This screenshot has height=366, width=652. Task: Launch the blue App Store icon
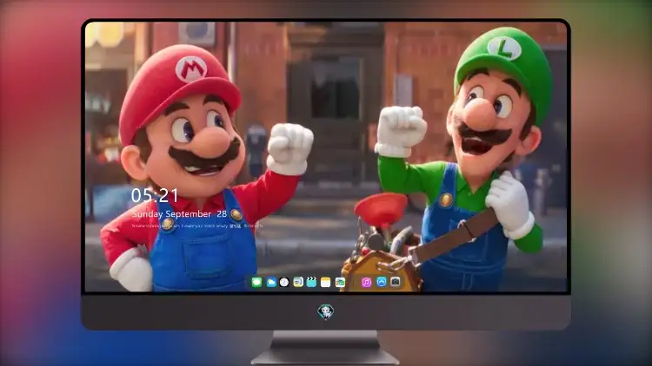(382, 282)
